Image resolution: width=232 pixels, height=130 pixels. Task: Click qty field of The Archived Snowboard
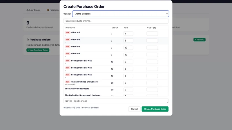tap(128, 90)
